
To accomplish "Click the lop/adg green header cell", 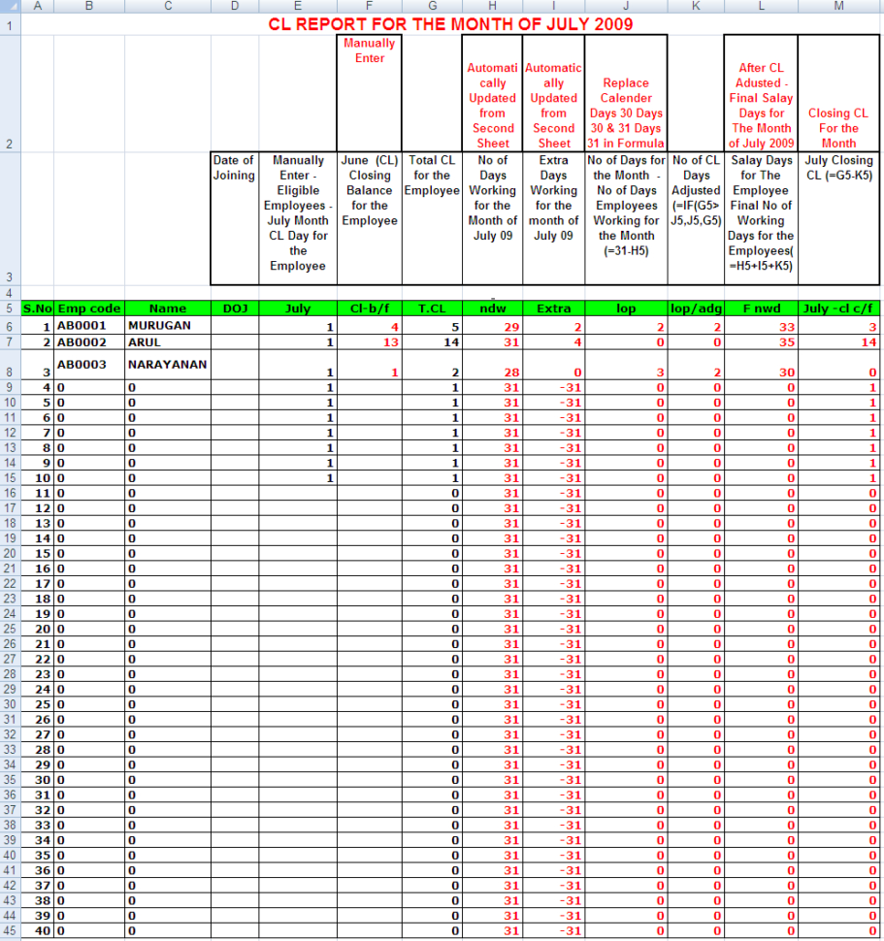I will [x=695, y=308].
